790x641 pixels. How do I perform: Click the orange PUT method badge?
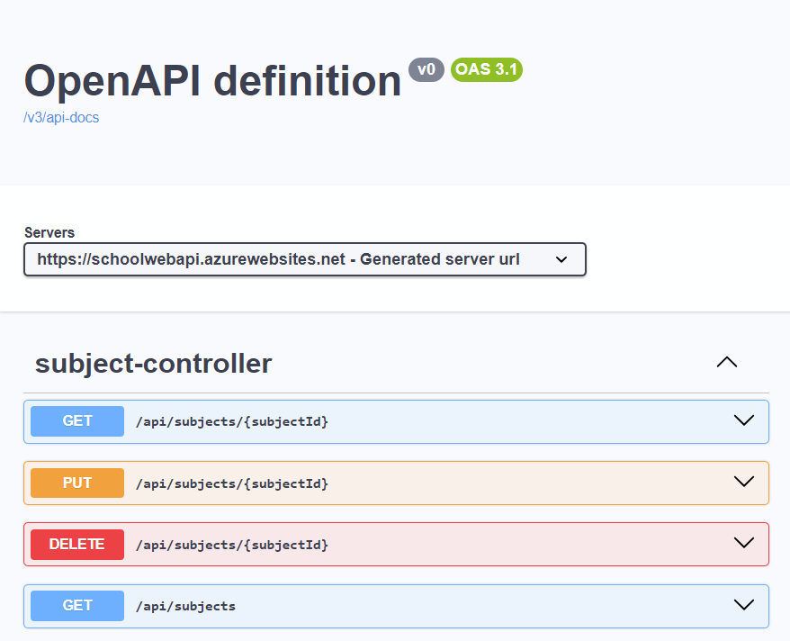[x=76, y=483]
